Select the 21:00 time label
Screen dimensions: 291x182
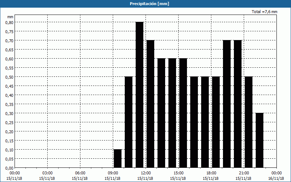click(244, 173)
